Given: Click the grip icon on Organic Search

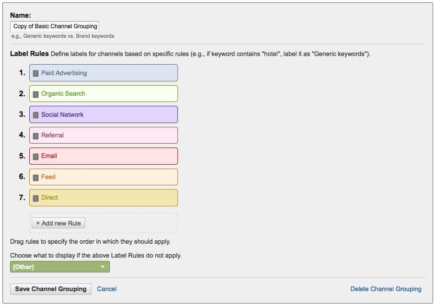Looking at the screenshot, I should (35, 94).
